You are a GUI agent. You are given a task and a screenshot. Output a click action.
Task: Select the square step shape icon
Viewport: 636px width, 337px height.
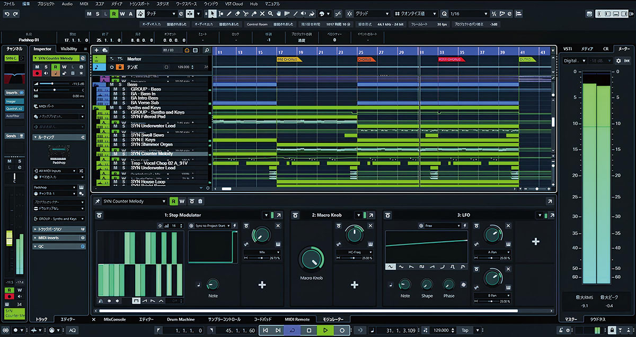point(135,300)
